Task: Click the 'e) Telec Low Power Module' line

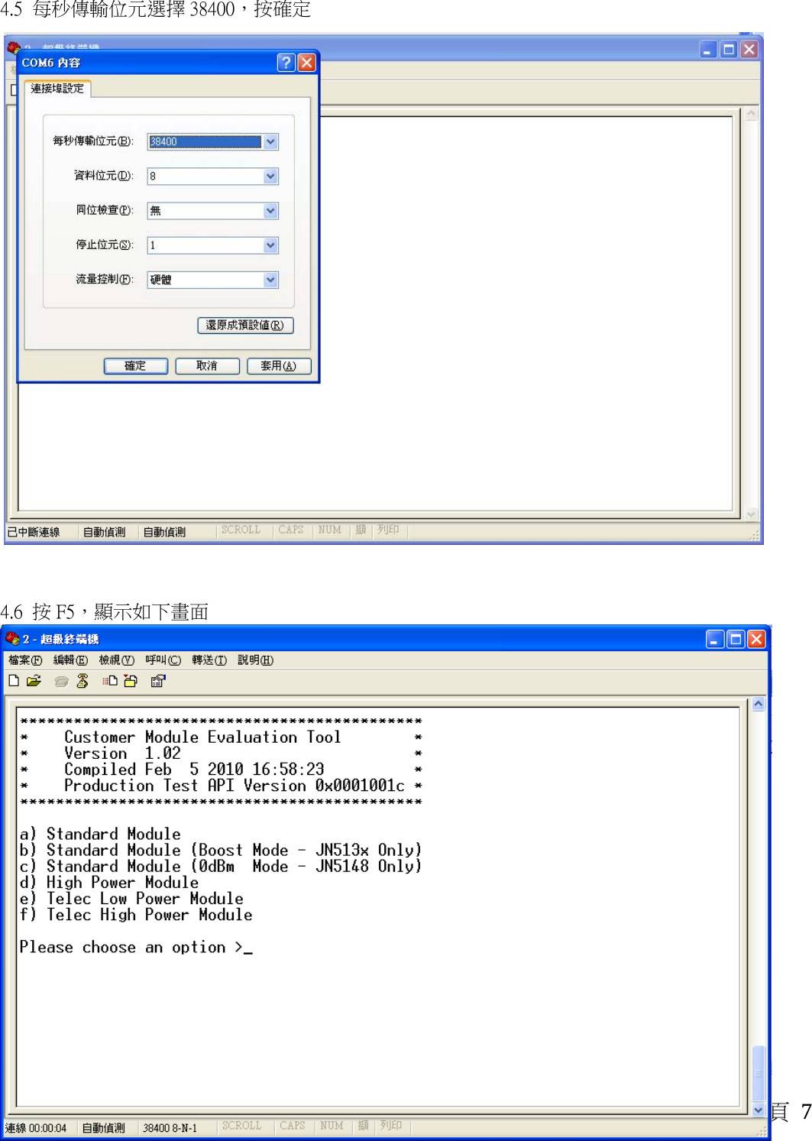Action: tap(131, 899)
